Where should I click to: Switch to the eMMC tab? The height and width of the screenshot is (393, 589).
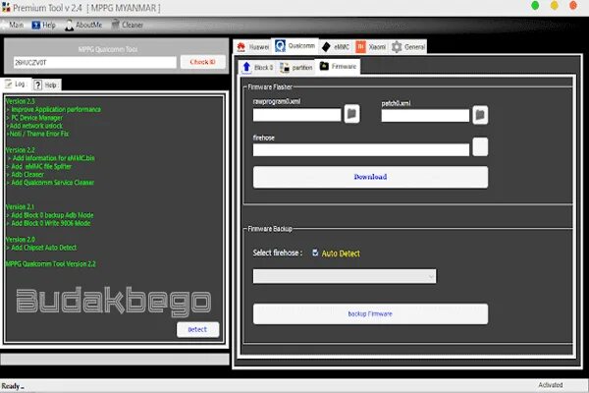pyautogui.click(x=336, y=47)
